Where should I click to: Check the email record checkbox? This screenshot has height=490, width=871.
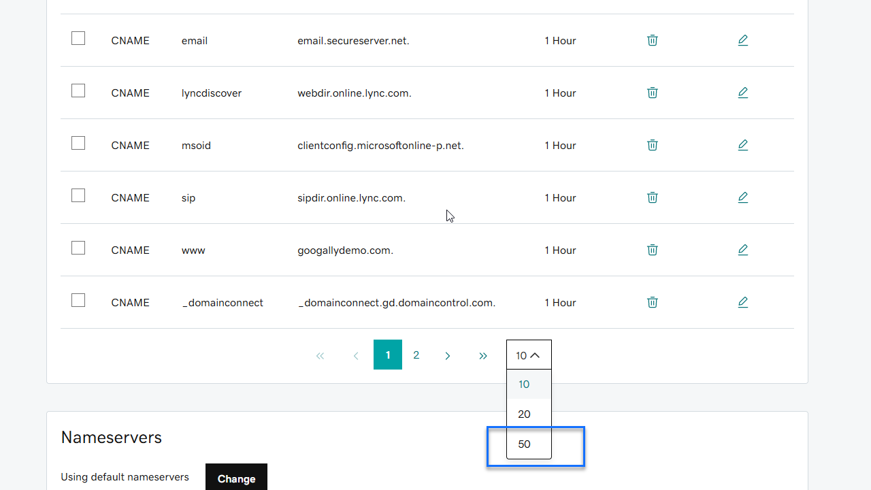pos(78,38)
